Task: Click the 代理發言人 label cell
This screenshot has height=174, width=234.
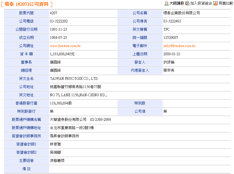Action: coord(140,70)
